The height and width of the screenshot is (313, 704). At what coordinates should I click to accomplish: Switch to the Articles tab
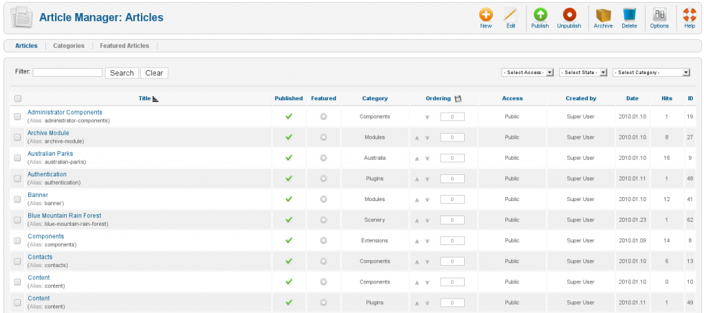[27, 46]
